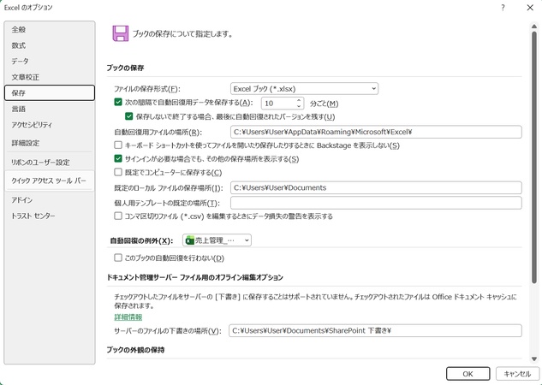Viewport: 542px width, 385px height.
Task: Open the 詳細情報 link
Action: click(128, 317)
